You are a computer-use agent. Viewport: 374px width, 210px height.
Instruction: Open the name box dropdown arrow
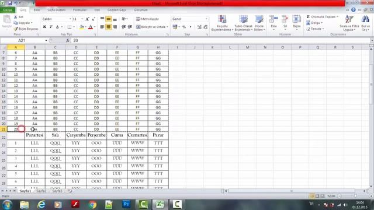(x=46, y=40)
